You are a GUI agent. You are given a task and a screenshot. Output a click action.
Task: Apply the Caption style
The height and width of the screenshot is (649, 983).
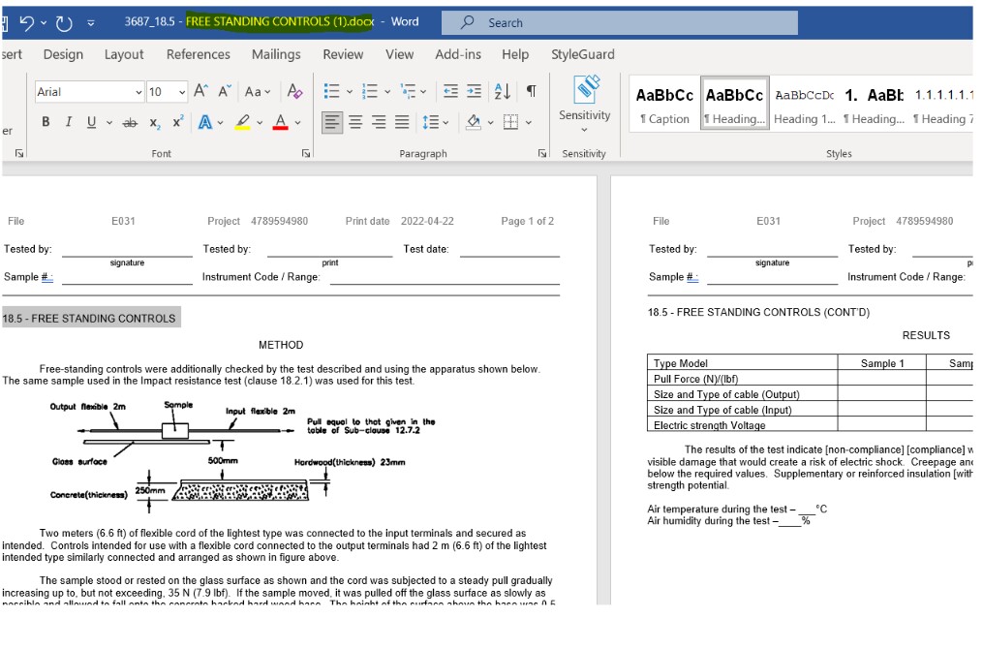click(x=664, y=105)
